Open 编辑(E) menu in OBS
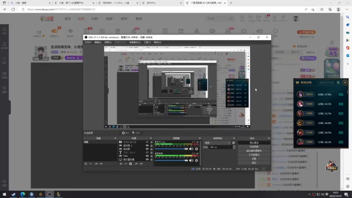This screenshot has width=352, height=198. [x=98, y=42]
